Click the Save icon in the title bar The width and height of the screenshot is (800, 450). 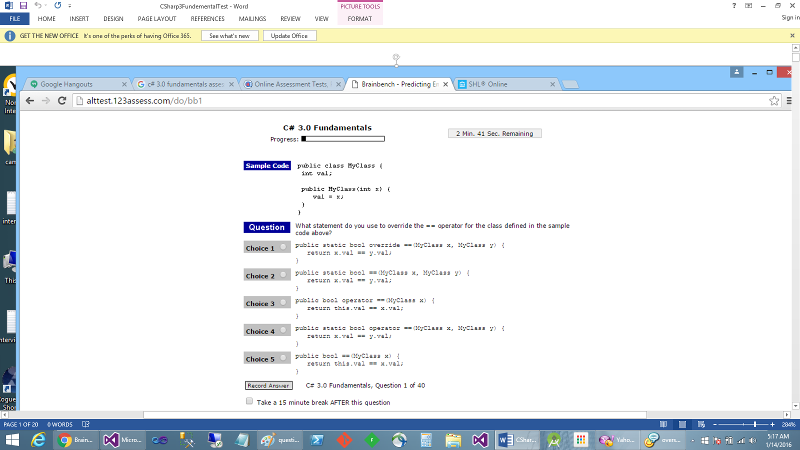tap(23, 5)
